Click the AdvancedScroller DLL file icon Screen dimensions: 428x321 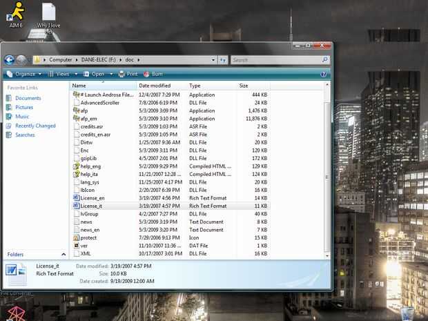click(76, 103)
